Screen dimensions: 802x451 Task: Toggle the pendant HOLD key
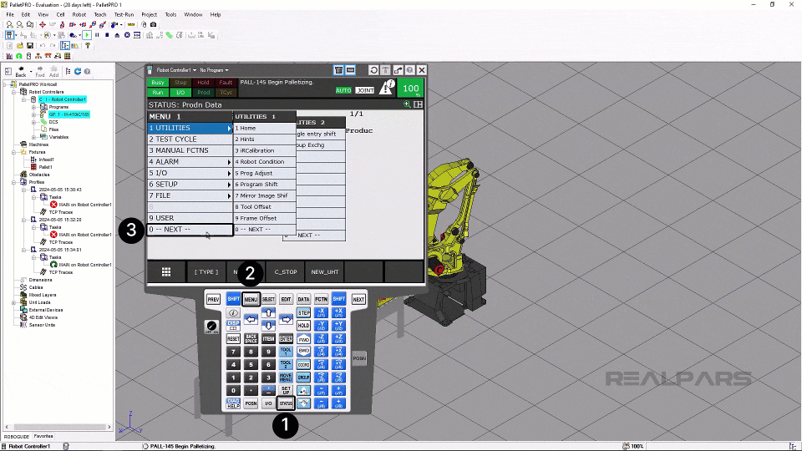point(303,326)
